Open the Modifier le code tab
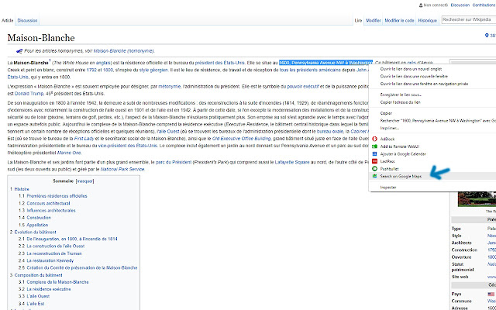This screenshot has height=310, width=496. coord(399,21)
